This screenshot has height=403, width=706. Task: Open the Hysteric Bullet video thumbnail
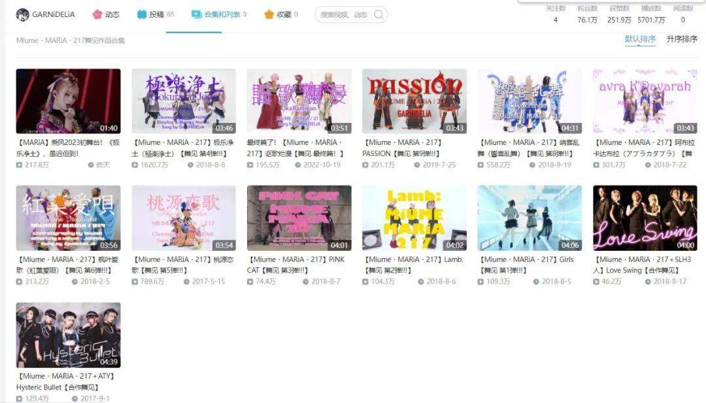pyautogui.click(x=69, y=335)
